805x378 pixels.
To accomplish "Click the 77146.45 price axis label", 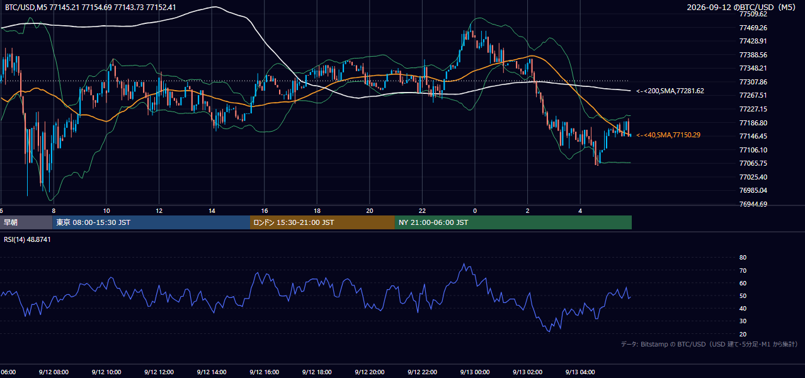I will pyautogui.click(x=753, y=136).
